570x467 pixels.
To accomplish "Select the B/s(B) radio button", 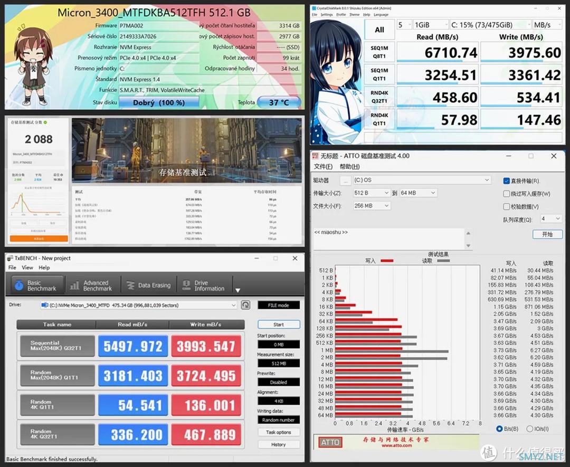I will pyautogui.click(x=499, y=429).
